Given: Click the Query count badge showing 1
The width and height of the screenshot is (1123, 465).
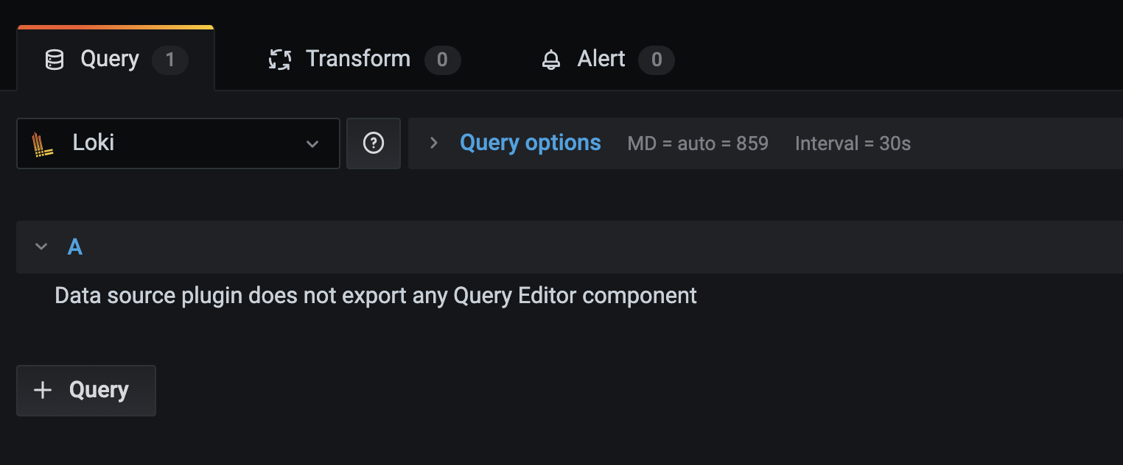Looking at the screenshot, I should pos(170,60).
